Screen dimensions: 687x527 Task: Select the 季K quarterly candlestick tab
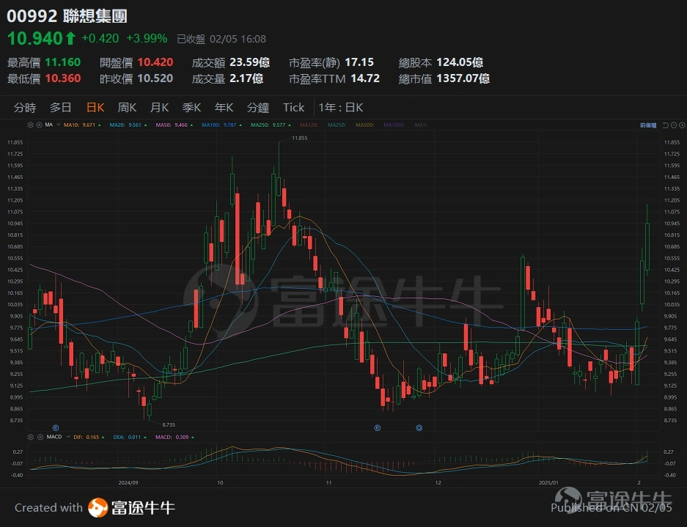(191, 107)
